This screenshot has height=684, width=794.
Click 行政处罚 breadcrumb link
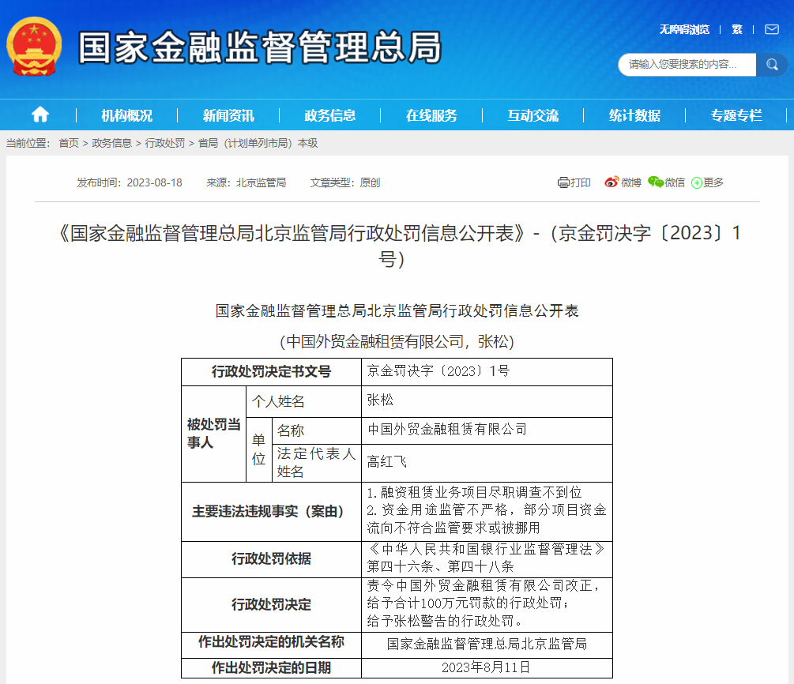164,143
